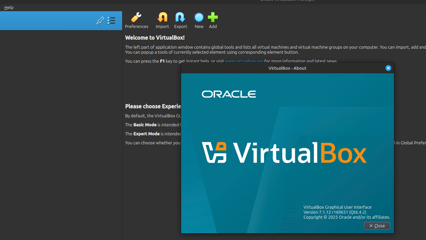Click the Export appliance icon

(181, 20)
